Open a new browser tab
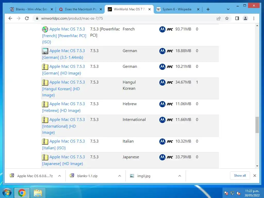Image resolution: width=264 pixels, height=198 pixels. click(208, 9)
